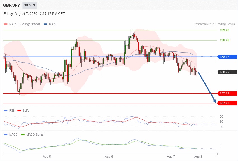Click the red 9MA legend swatch
The image size is (238, 161).
pyautogui.click(x=19, y=111)
